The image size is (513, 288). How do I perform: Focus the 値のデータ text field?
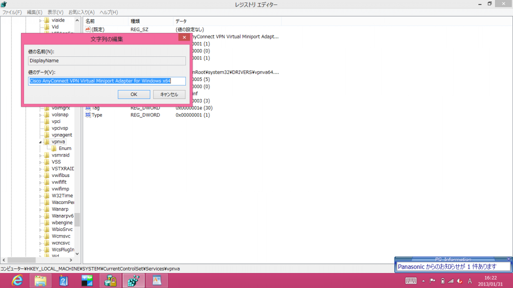(107, 81)
